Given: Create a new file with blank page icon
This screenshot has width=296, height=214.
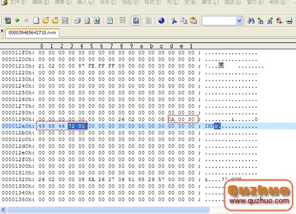Looking at the screenshot, I should [36, 20].
